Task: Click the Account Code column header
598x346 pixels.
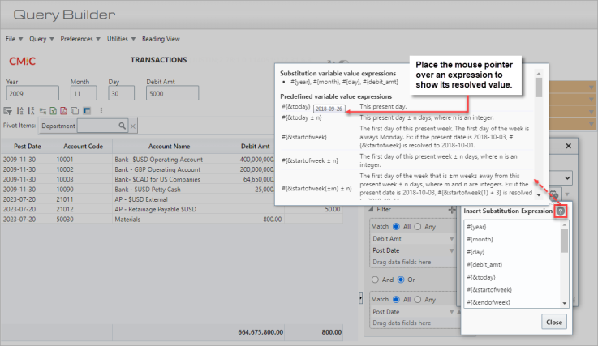Action: point(83,147)
